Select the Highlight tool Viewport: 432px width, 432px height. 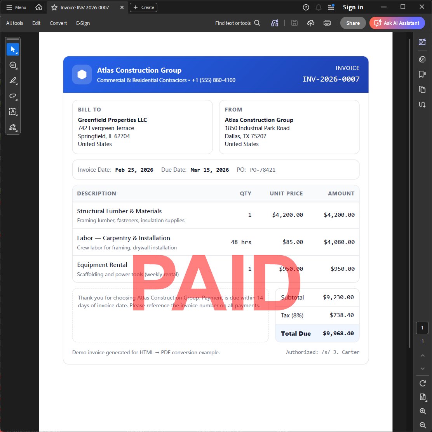click(x=13, y=80)
